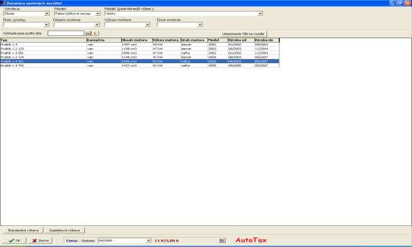Open the Výkon motora dropdown

point(148,24)
